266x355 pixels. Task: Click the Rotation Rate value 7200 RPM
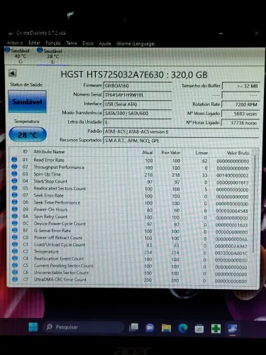(x=241, y=104)
